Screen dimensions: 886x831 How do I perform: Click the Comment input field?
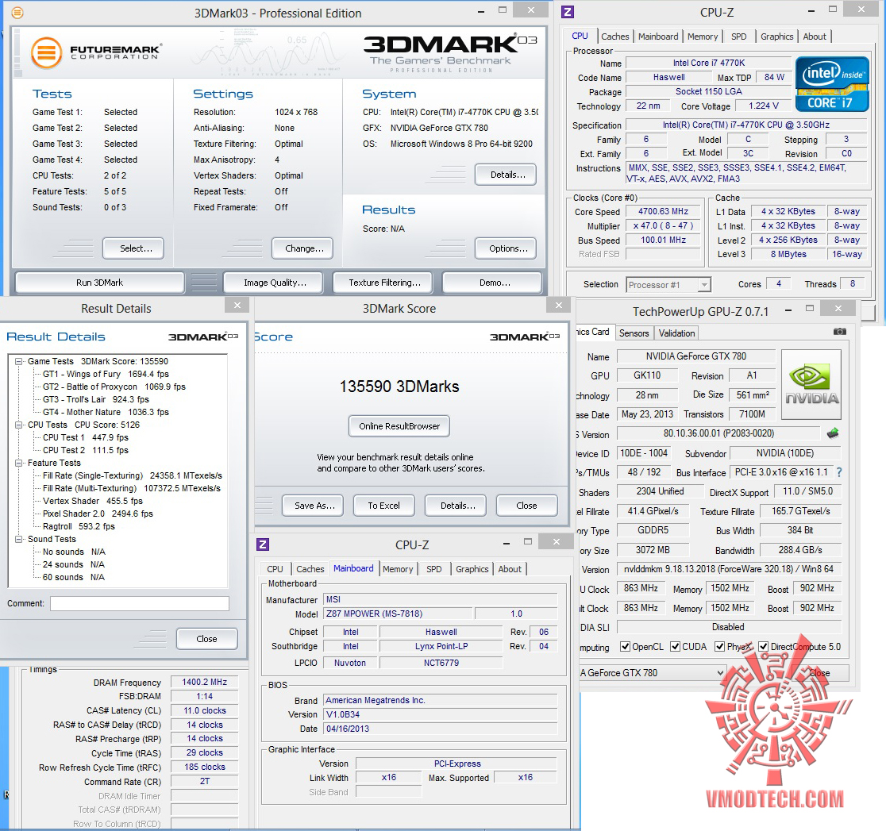click(x=140, y=603)
